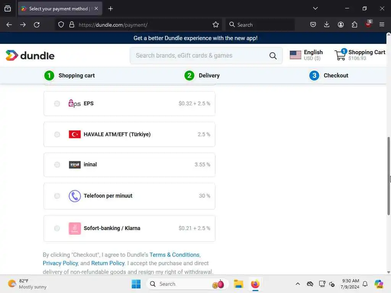The height and width of the screenshot is (293, 391).
Task: Click the ininal logo icon
Action: coord(74,165)
